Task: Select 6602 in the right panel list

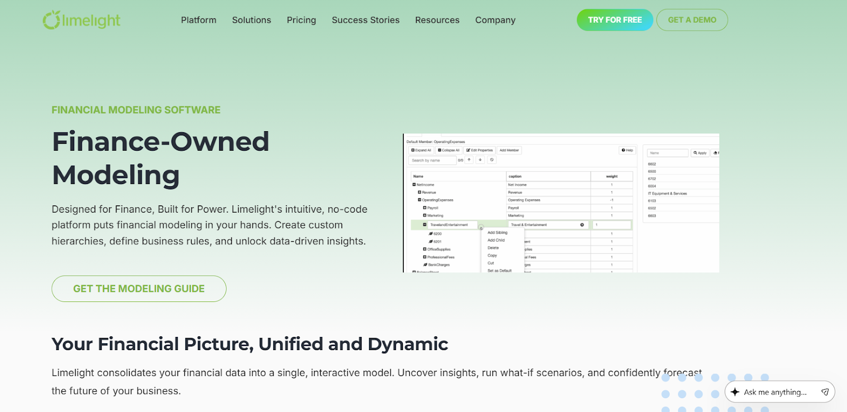Action: [652, 164]
